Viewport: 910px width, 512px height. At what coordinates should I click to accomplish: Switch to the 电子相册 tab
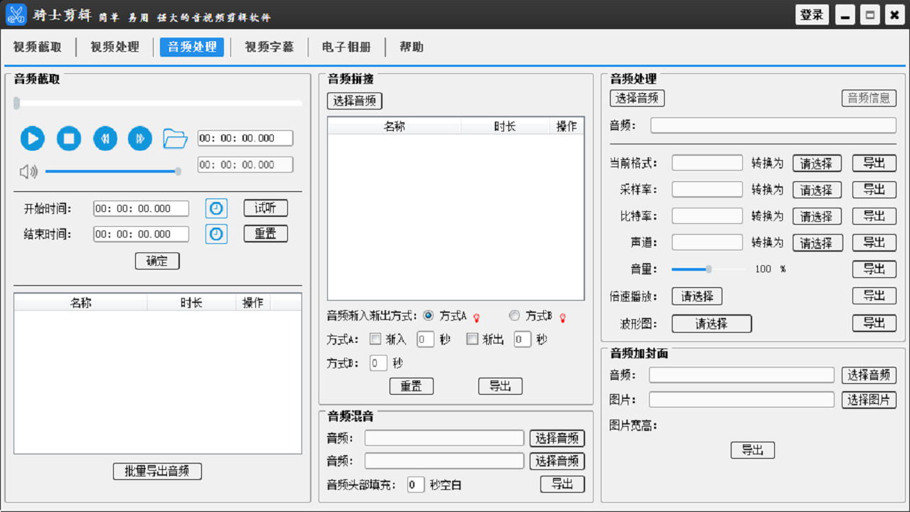pos(345,47)
